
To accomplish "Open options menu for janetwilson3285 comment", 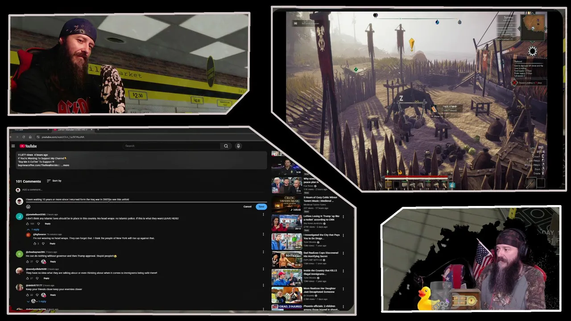I will (x=263, y=214).
